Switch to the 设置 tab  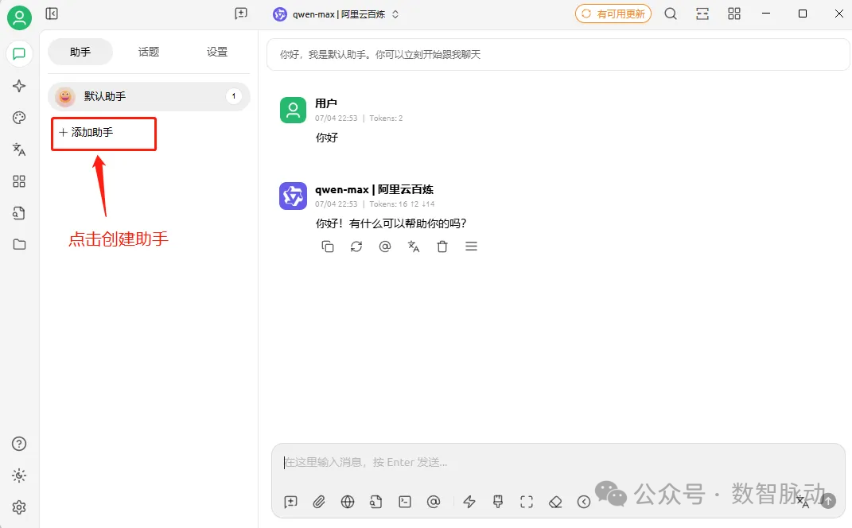217,52
